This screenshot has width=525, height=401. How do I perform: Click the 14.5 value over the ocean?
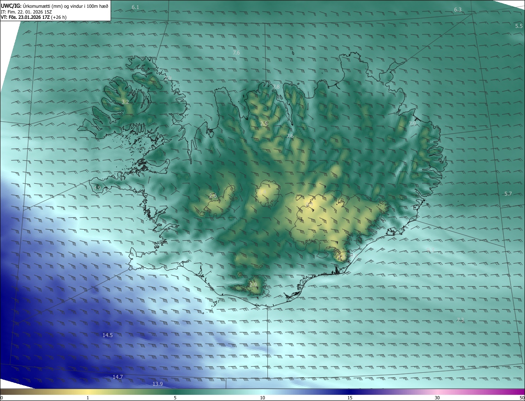pyautogui.click(x=107, y=335)
